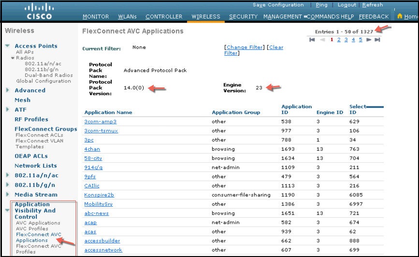Viewport: 419px width, 257px height.
Task: Open the acas application
Action: [x=90, y=231]
